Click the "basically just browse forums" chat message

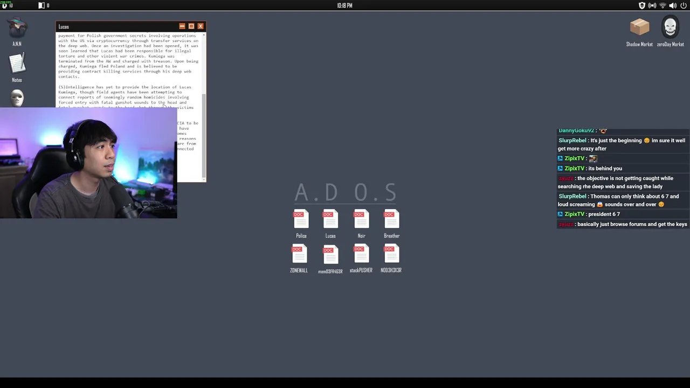point(623,224)
